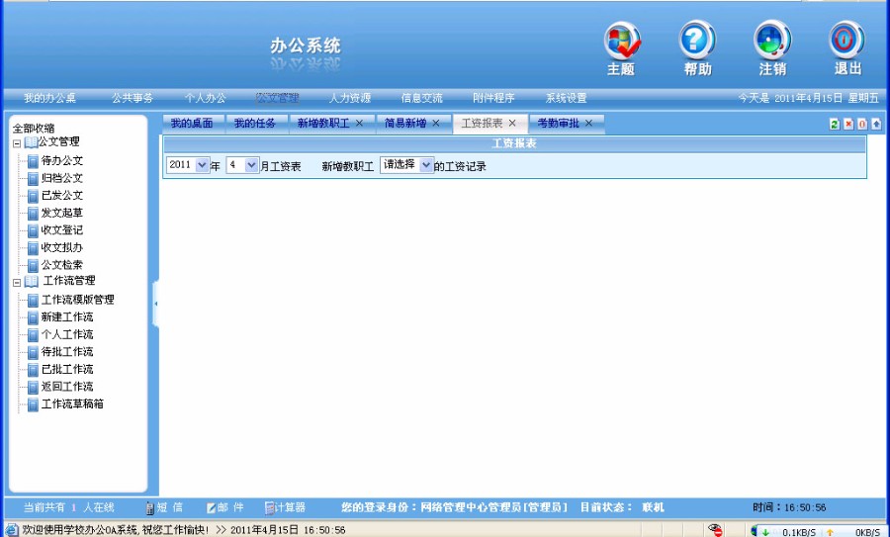Open the 主题 theme icon
890x537 pixels.
622,41
